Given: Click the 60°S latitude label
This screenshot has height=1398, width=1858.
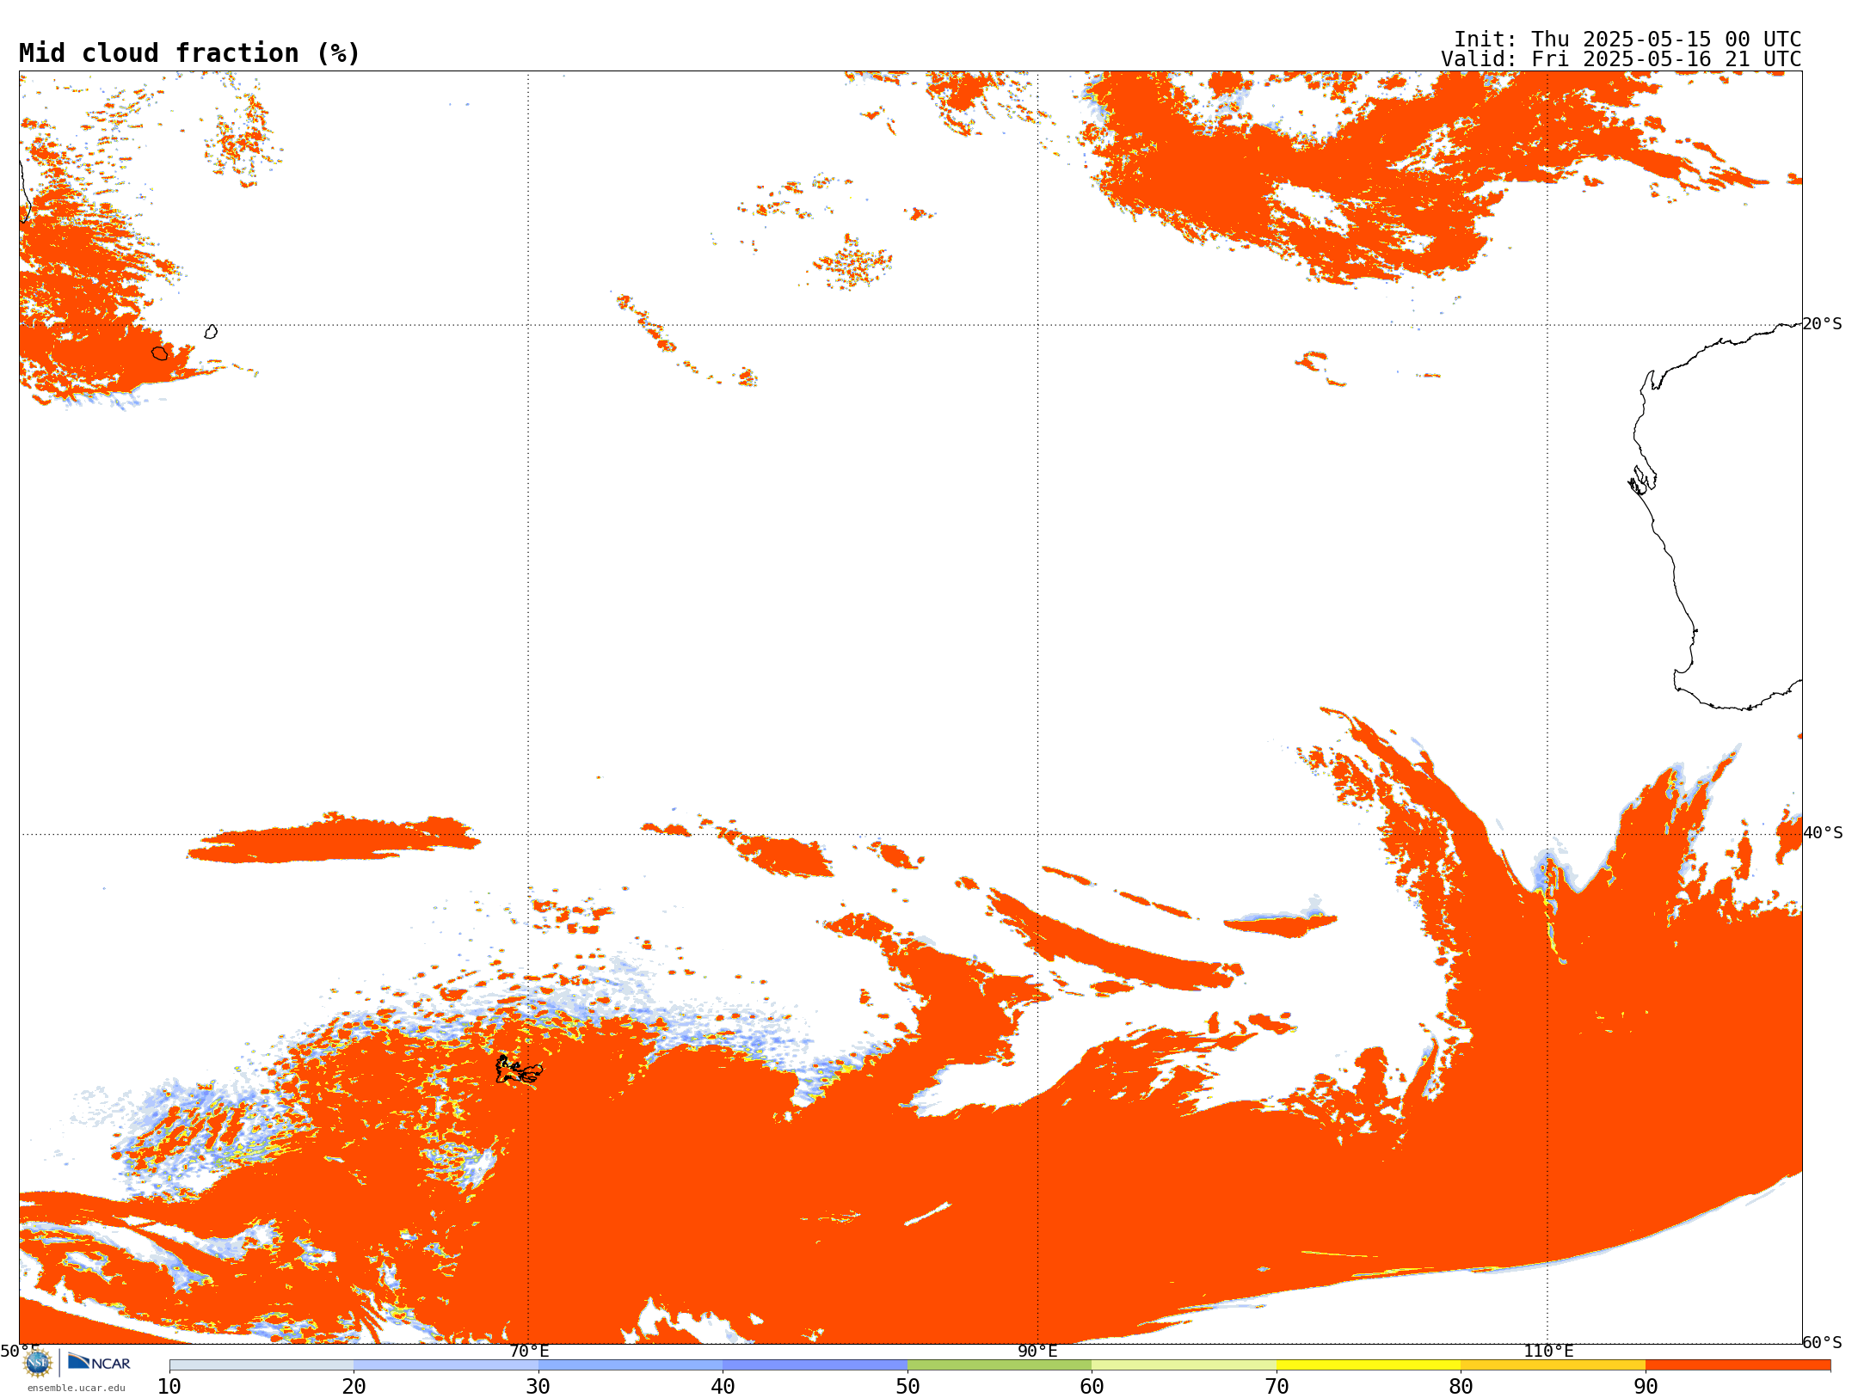Looking at the screenshot, I should click(x=1823, y=1342).
